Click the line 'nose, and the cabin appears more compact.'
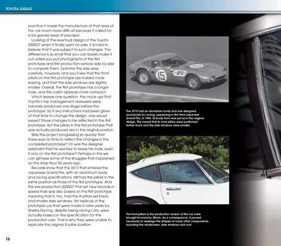281x246 pixels. coord(67,92)
